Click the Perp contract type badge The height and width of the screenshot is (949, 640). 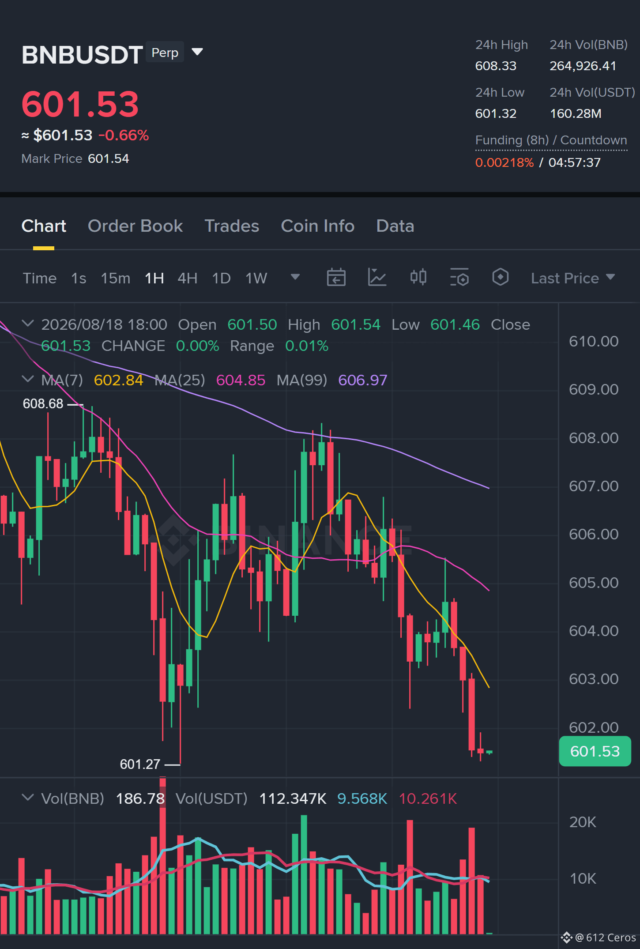[x=165, y=52]
